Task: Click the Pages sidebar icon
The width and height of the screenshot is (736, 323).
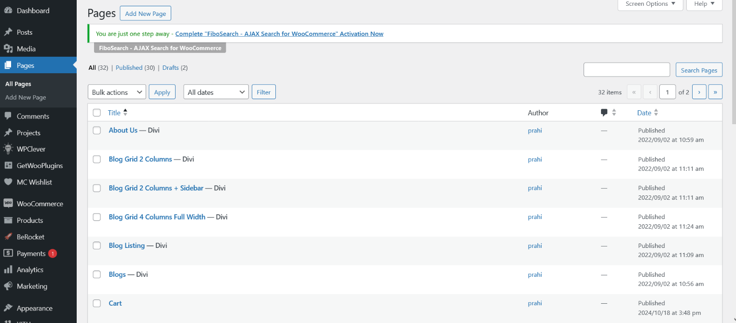Action: click(x=8, y=65)
